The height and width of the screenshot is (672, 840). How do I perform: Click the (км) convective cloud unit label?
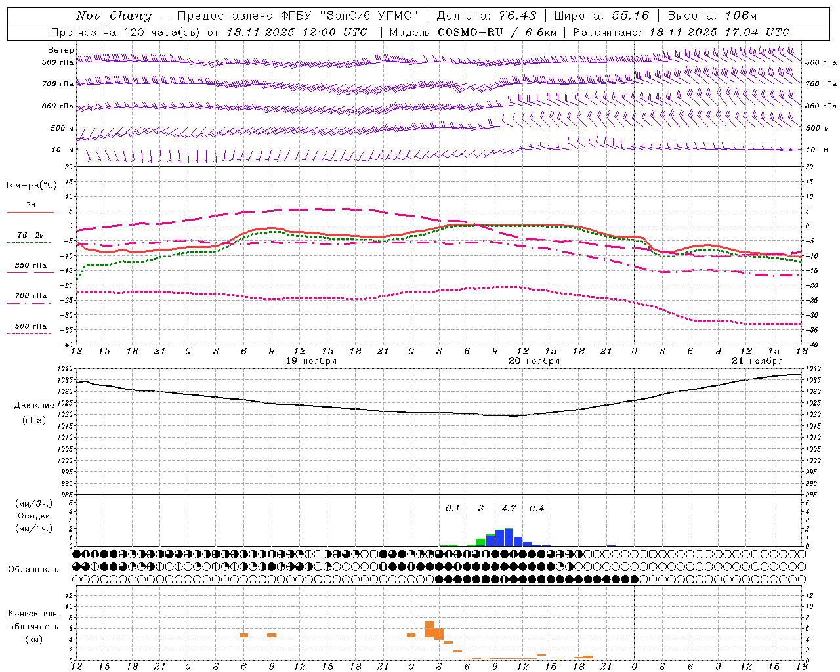(x=34, y=639)
